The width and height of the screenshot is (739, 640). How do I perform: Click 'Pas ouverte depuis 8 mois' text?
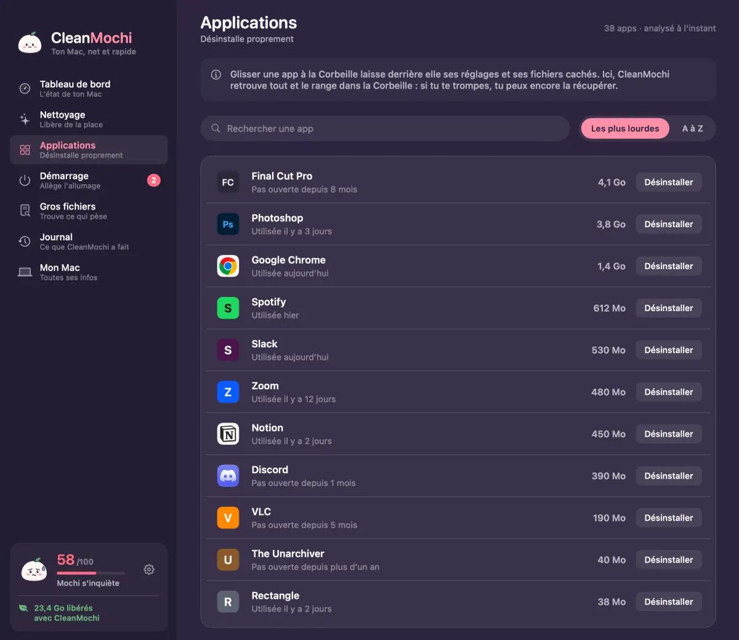point(304,190)
